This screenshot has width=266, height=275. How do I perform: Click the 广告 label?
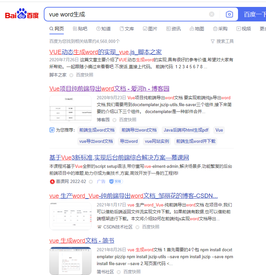point(101,182)
